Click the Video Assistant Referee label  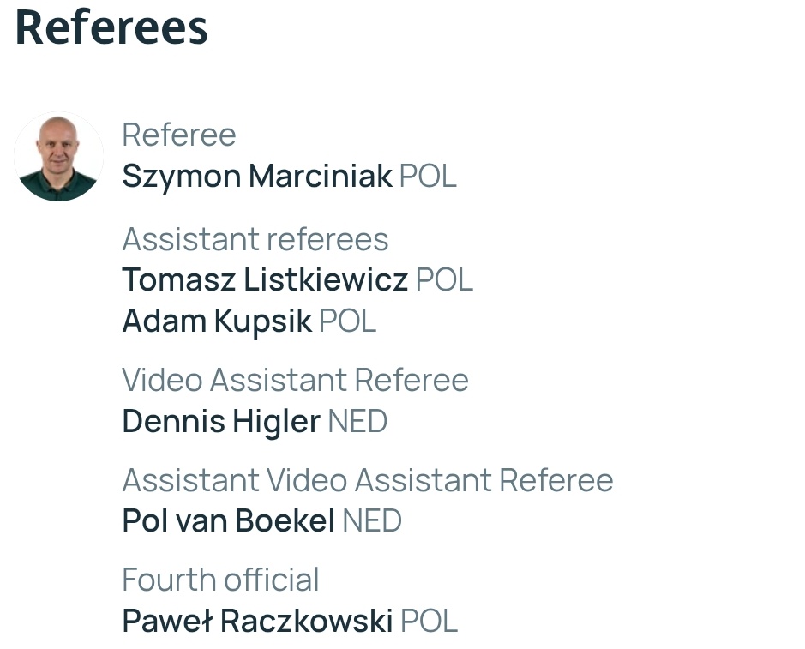[295, 380]
